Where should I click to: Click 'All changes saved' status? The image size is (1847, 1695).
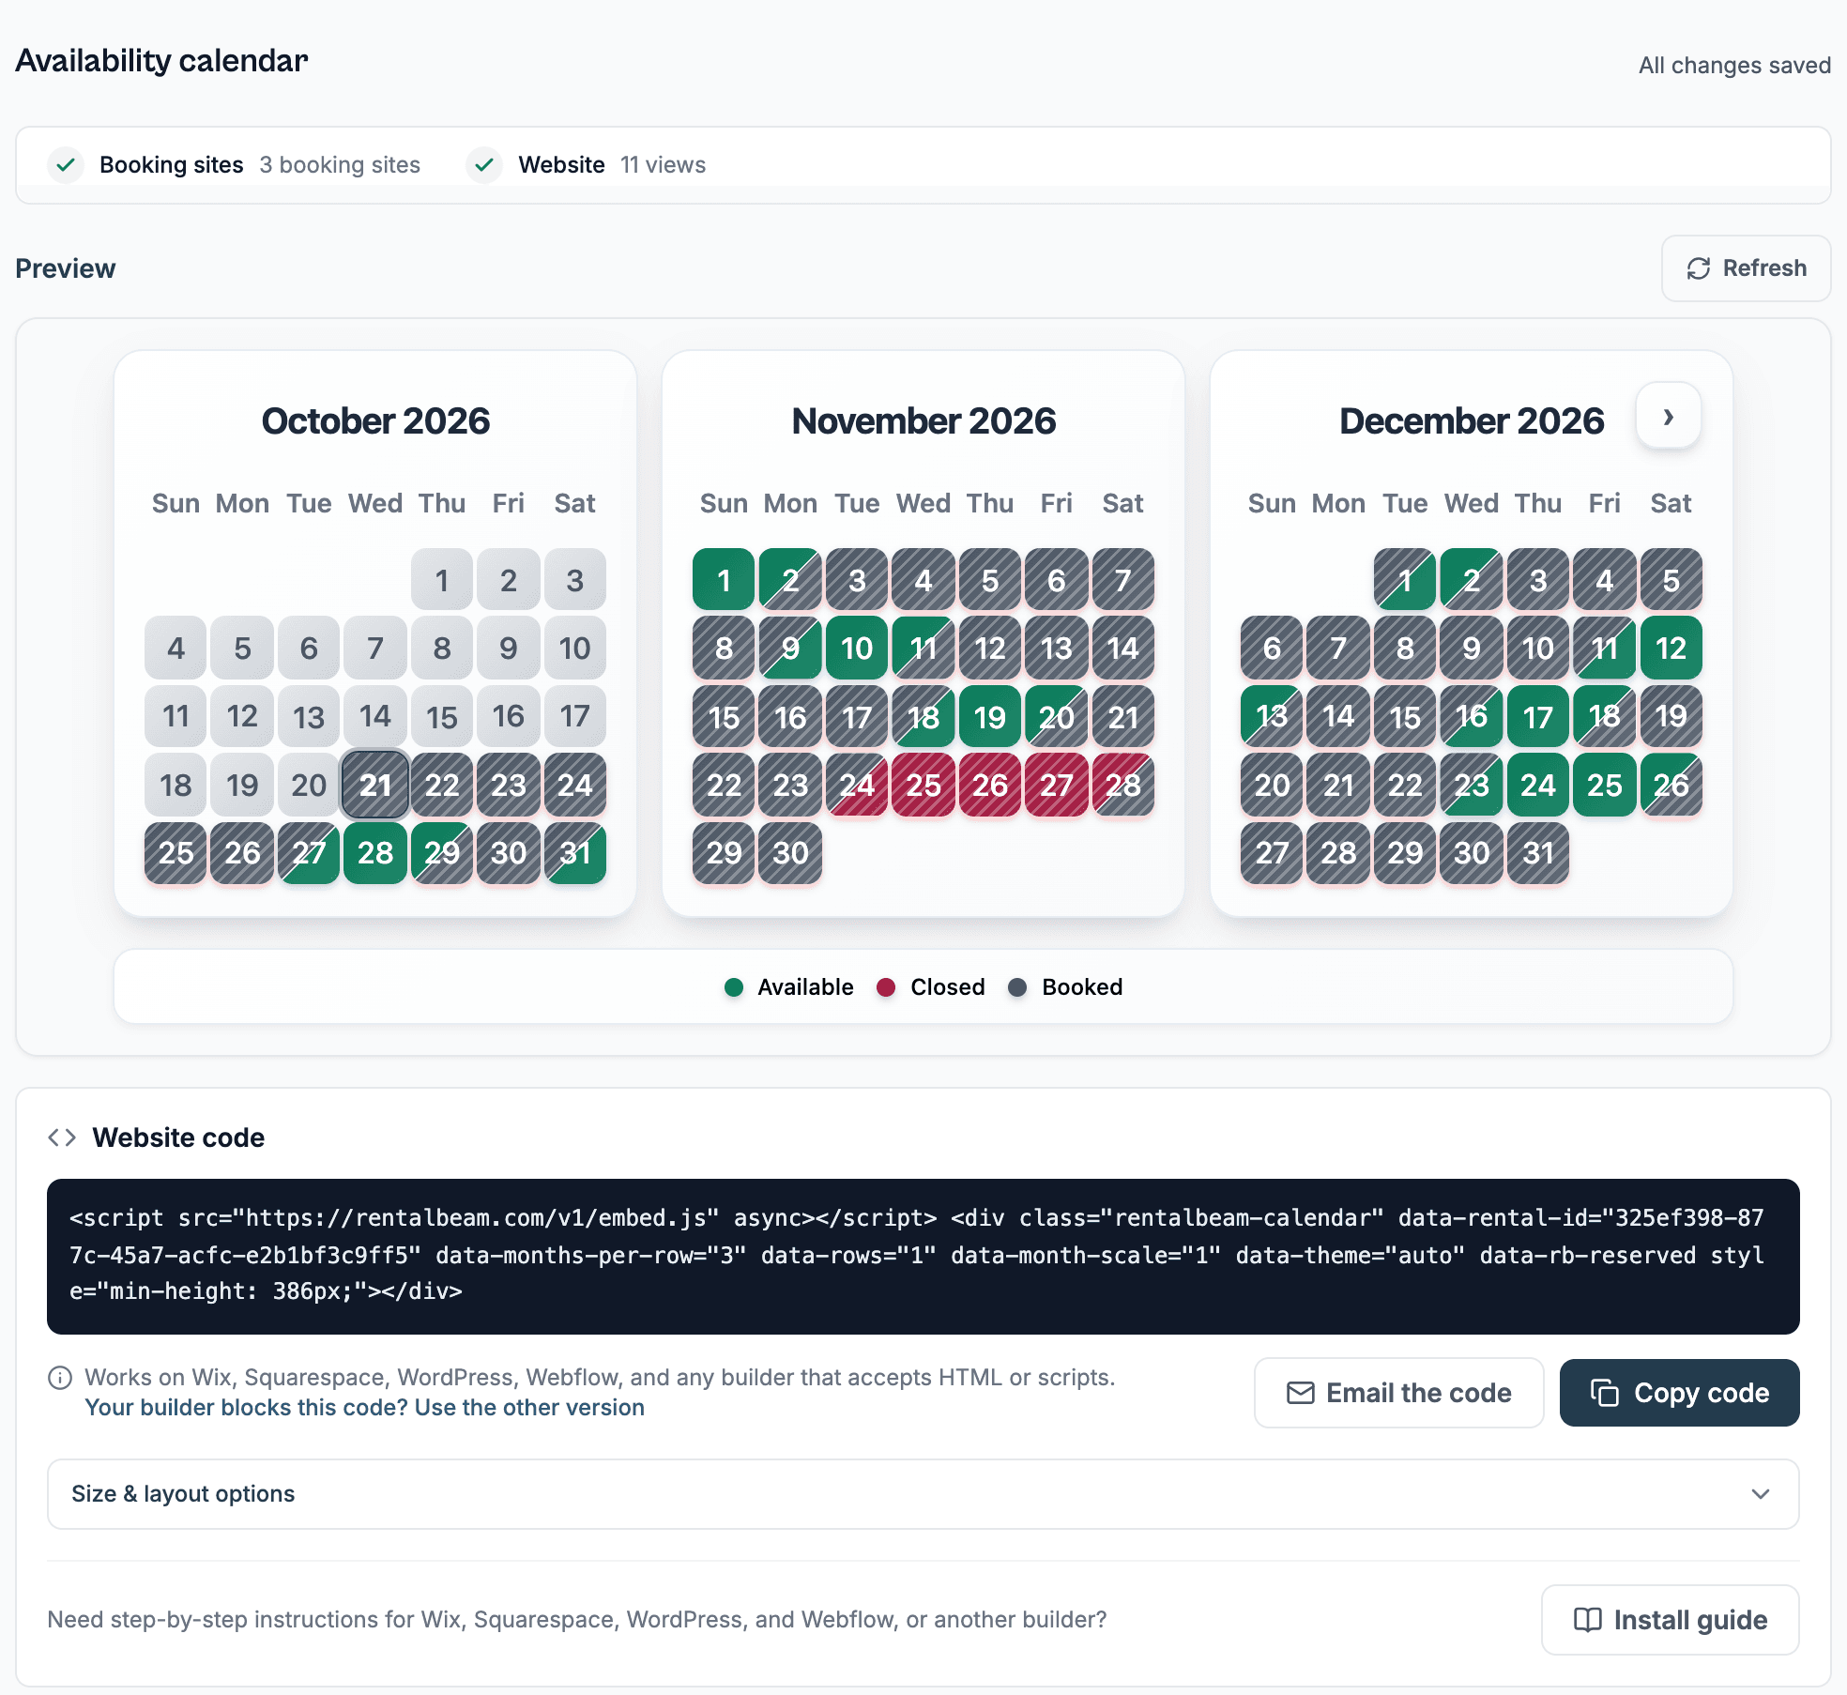click(x=1734, y=65)
